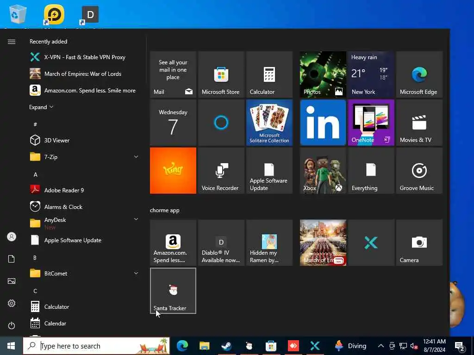
Task: Focus the taskbar search box
Action: coord(96,346)
